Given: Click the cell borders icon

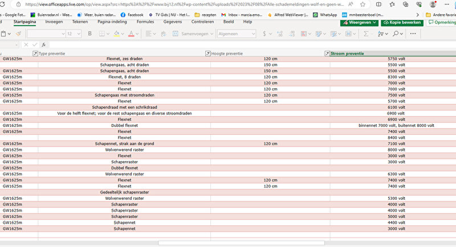Looking at the screenshot, I should (x=102, y=34).
